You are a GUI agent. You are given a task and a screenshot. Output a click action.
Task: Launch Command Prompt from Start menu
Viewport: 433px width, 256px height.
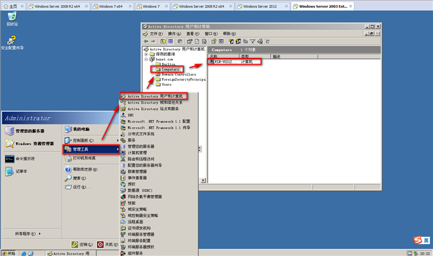[x=20, y=159]
